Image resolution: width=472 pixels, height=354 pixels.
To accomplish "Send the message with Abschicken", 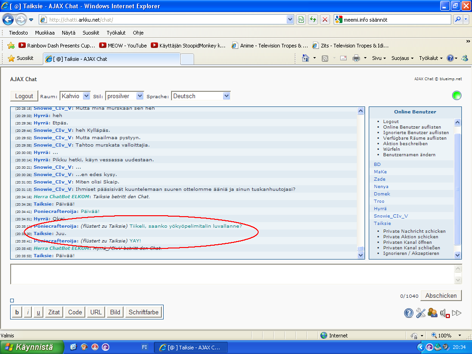I will (441, 295).
